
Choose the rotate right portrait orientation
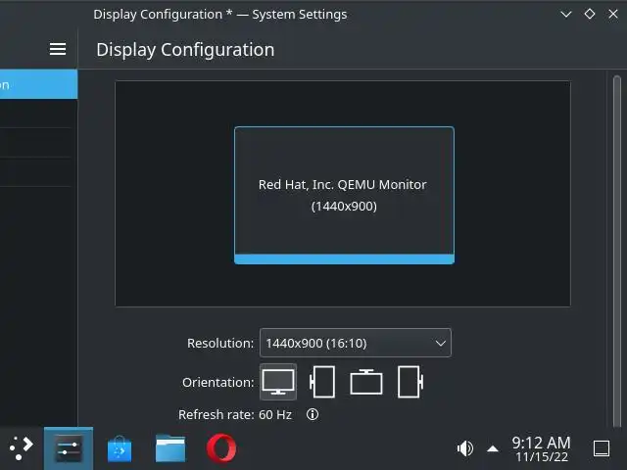(410, 382)
